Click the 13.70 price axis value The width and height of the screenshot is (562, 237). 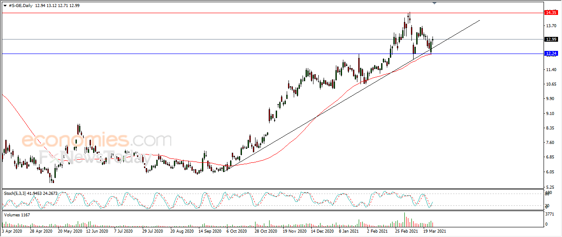click(551, 26)
